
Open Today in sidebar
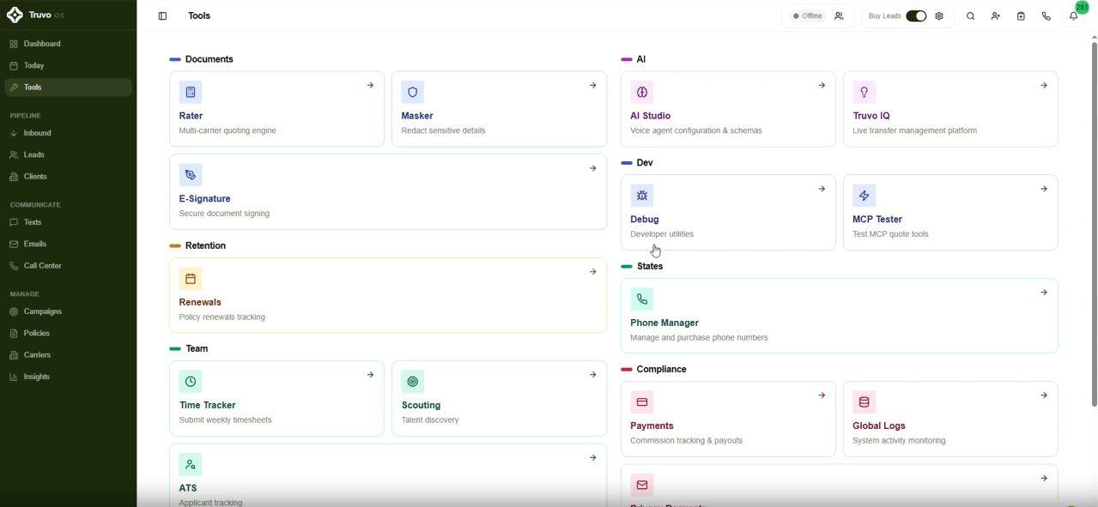68,65
